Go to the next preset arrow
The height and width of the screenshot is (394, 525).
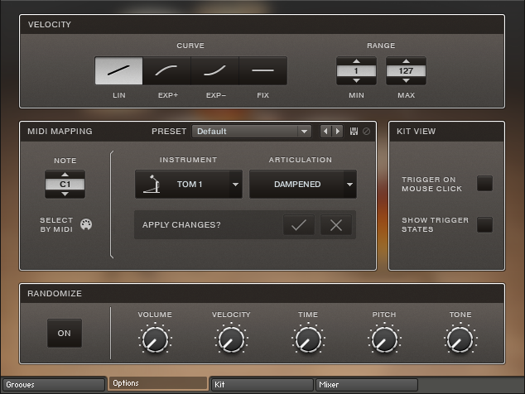337,132
